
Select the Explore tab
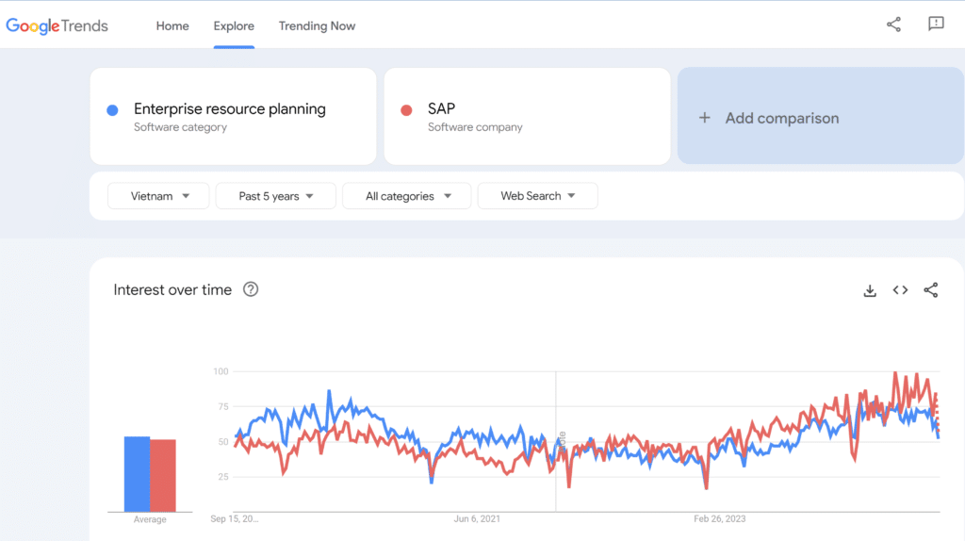click(x=234, y=25)
